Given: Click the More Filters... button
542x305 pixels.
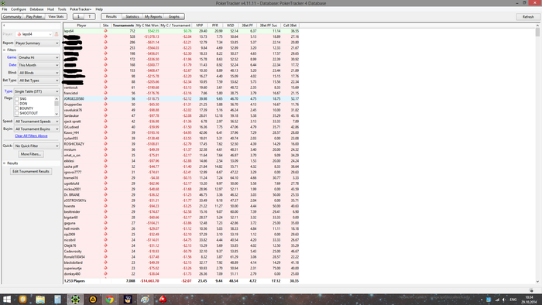Looking at the screenshot, I should 31,154.
